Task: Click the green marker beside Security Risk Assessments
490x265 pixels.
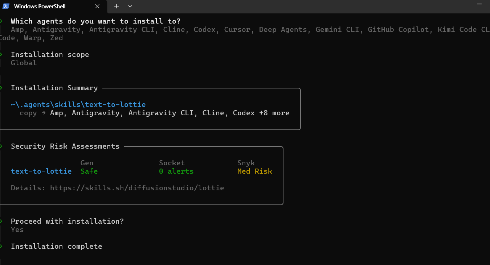Action: (1, 146)
